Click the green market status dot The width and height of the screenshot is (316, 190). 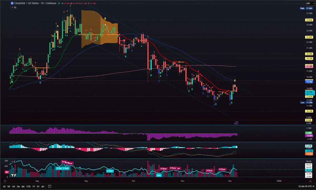[59, 3]
